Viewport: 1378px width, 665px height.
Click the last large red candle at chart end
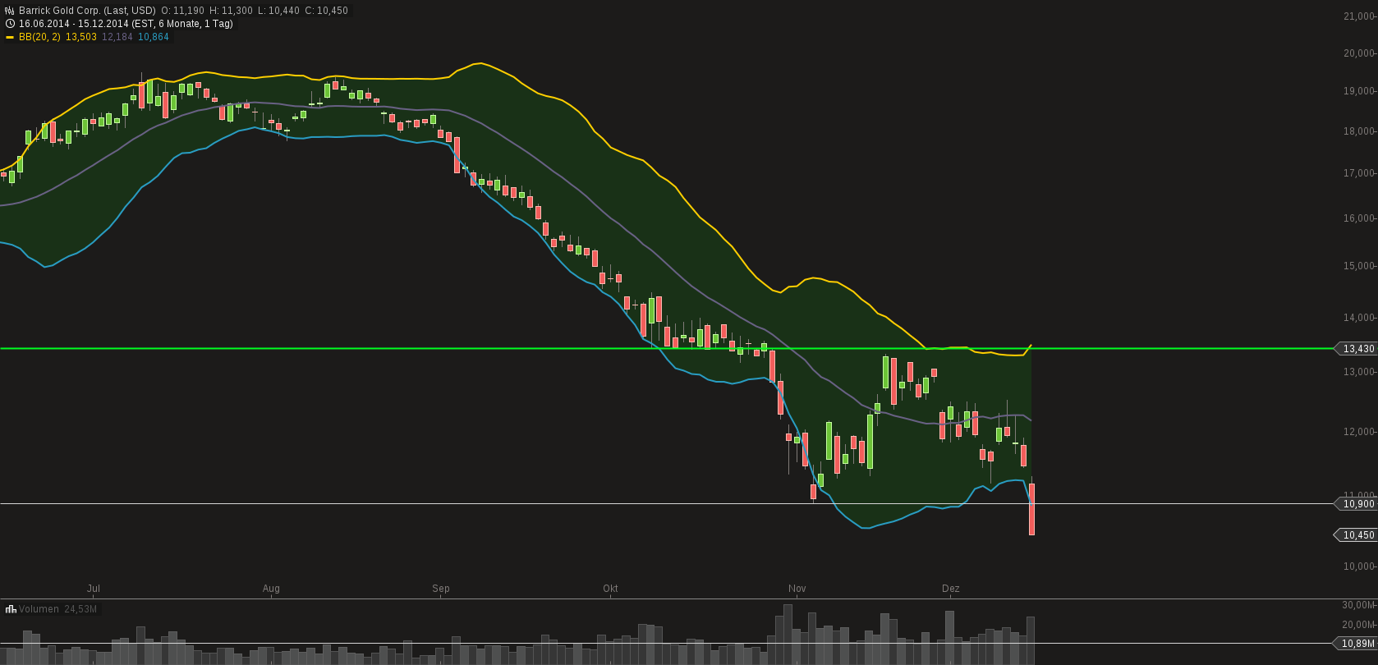1031,509
